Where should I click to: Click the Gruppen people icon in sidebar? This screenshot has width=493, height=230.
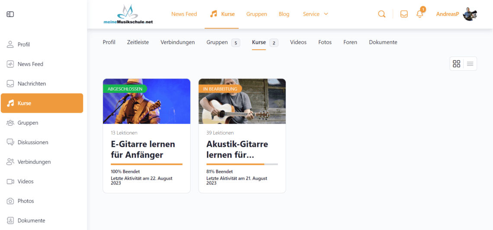(x=10, y=123)
